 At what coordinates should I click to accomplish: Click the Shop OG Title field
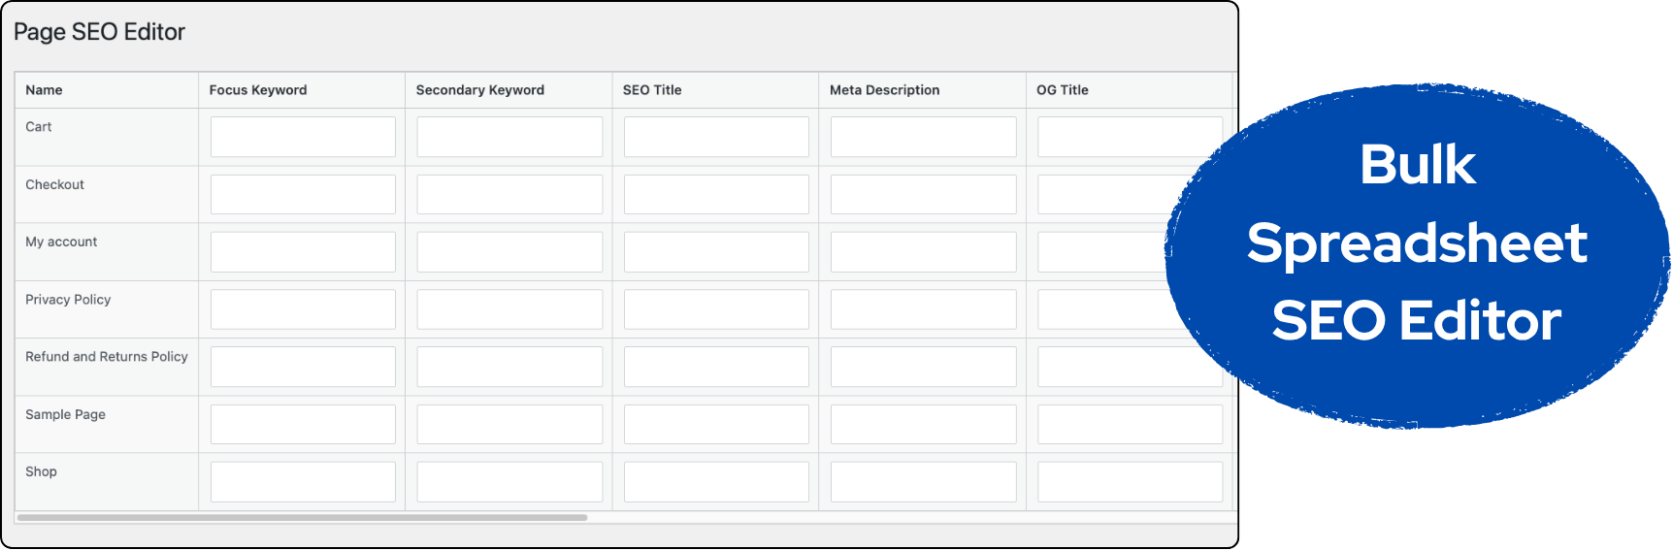1130,482
